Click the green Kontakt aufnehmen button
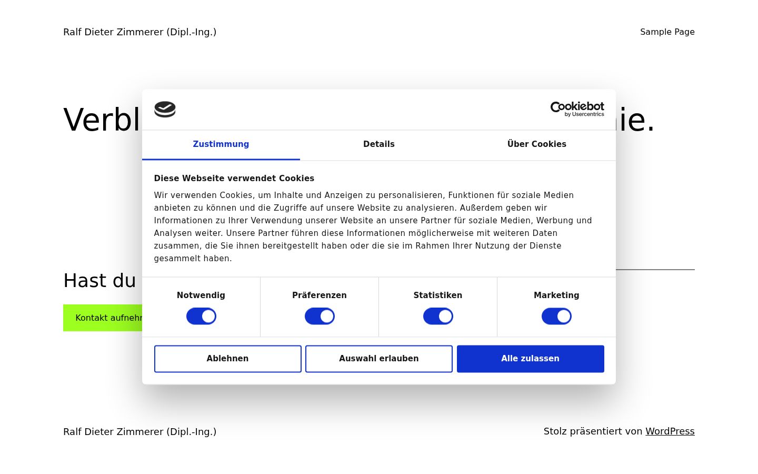Image resolution: width=758 pixels, height=474 pixels. [103, 318]
